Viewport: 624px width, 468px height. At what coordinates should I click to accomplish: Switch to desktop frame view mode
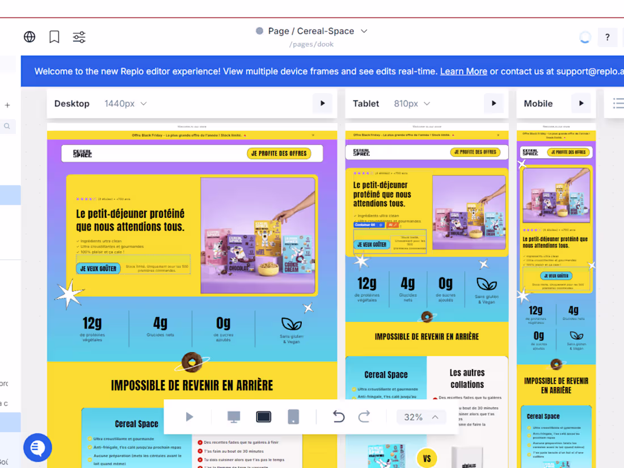click(x=233, y=416)
